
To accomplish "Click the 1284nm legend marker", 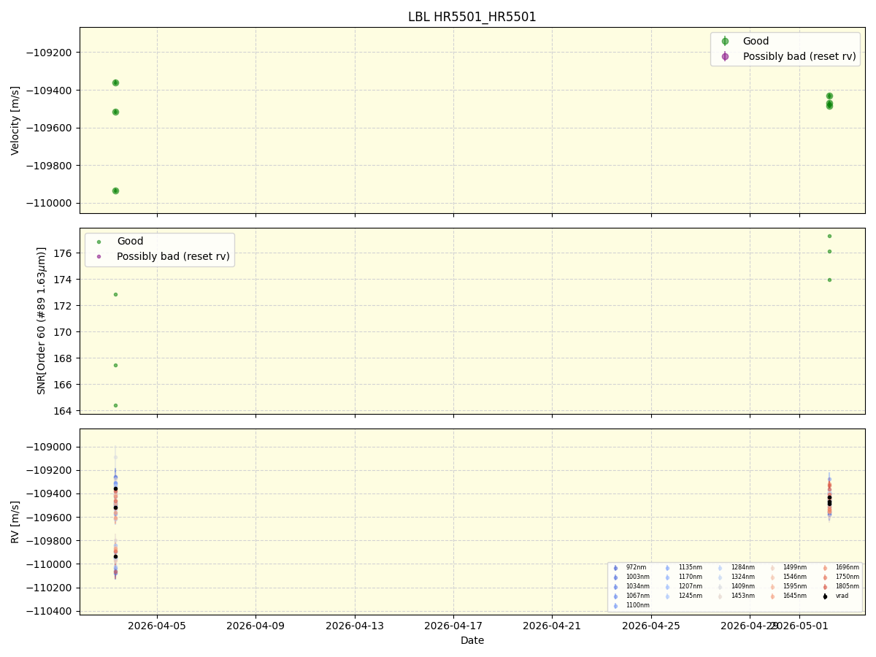I will (721, 568).
